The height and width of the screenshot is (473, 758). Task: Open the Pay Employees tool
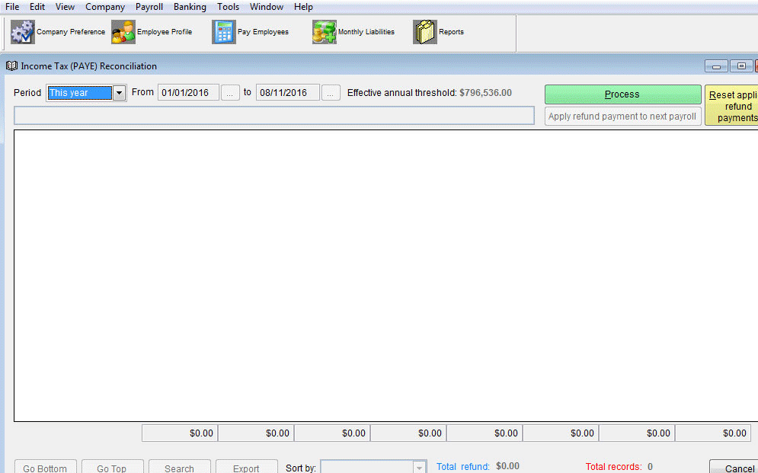(x=251, y=32)
